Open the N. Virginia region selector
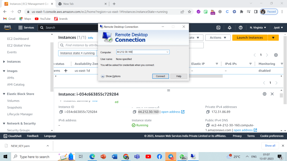This screenshot has height=161, width=287. [x=258, y=28]
